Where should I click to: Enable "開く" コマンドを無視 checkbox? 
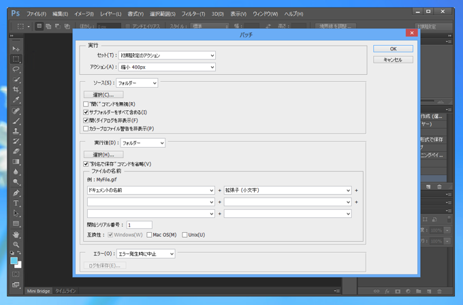86,104
